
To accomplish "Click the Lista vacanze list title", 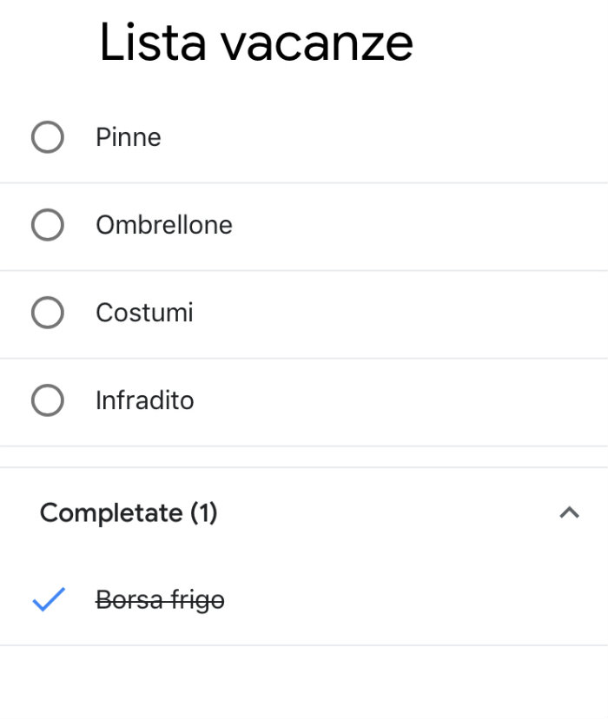I will (x=256, y=42).
